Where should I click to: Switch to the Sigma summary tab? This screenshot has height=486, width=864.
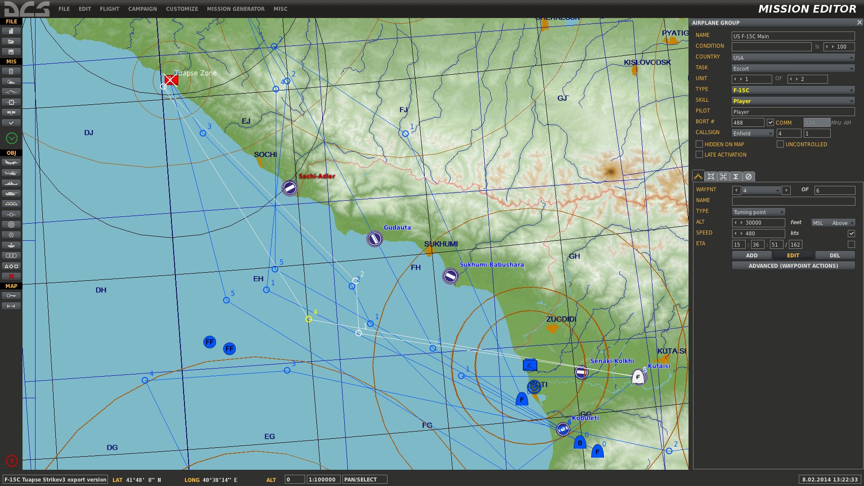[x=736, y=176]
